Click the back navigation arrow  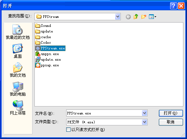(x=128, y=17)
